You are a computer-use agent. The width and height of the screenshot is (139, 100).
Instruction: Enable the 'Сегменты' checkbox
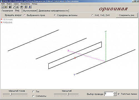[x=33, y=96]
